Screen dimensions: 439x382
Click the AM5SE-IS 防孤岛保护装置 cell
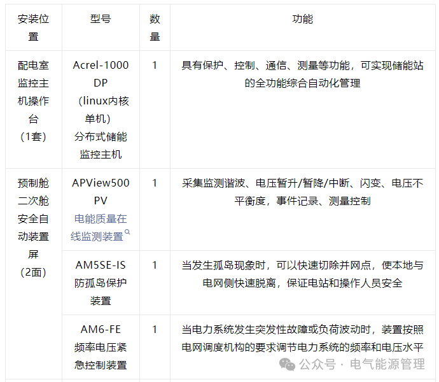tap(101, 283)
